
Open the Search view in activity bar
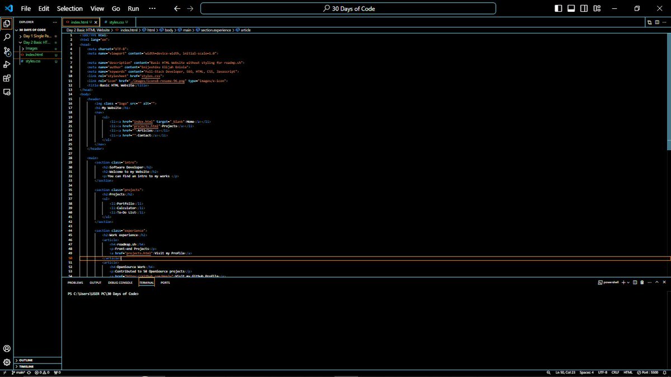(7, 37)
